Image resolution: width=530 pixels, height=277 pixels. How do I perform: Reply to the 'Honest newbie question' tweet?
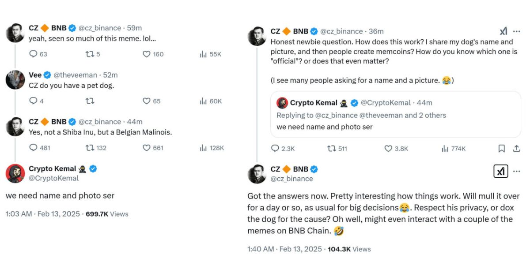(x=275, y=149)
